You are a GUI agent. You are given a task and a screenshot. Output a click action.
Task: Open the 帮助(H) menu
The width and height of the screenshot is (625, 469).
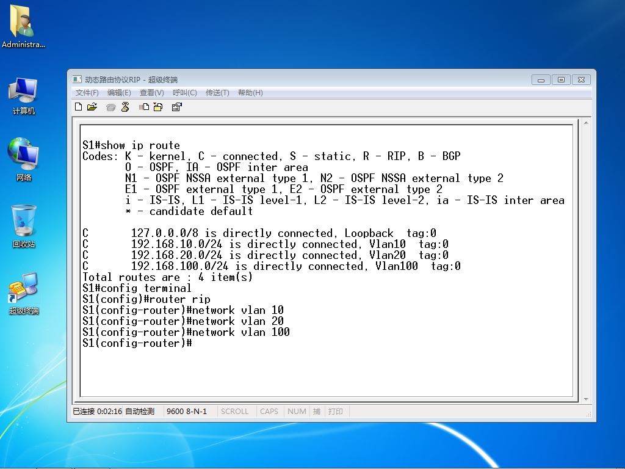pyautogui.click(x=250, y=93)
